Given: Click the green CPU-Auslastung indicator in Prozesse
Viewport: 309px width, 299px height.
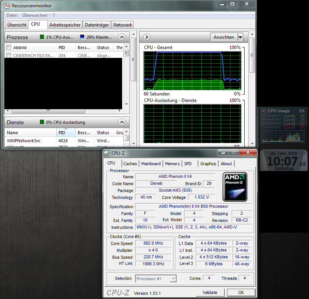Looking at the screenshot, I should (42, 37).
